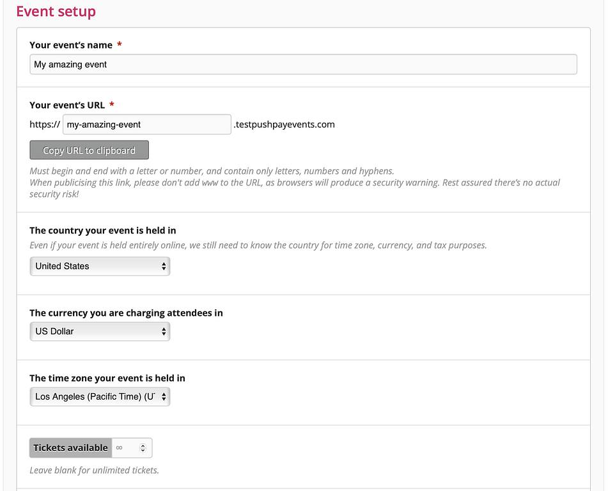This screenshot has width=608, height=491.
Task: Click the currency you are charging label
Action: point(126,313)
